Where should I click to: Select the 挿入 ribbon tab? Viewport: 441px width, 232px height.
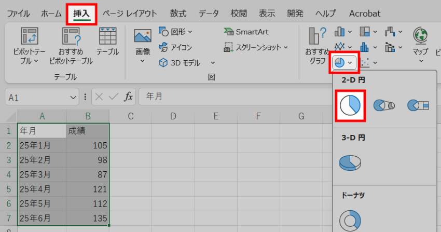(81, 13)
